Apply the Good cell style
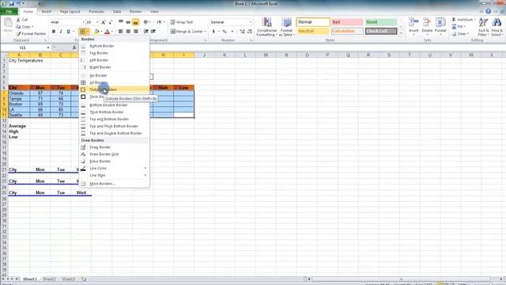The image size is (506, 285). 381,22
